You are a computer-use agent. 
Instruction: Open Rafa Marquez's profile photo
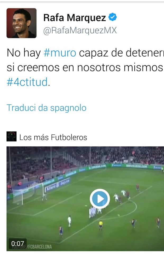pyautogui.click(x=21, y=23)
